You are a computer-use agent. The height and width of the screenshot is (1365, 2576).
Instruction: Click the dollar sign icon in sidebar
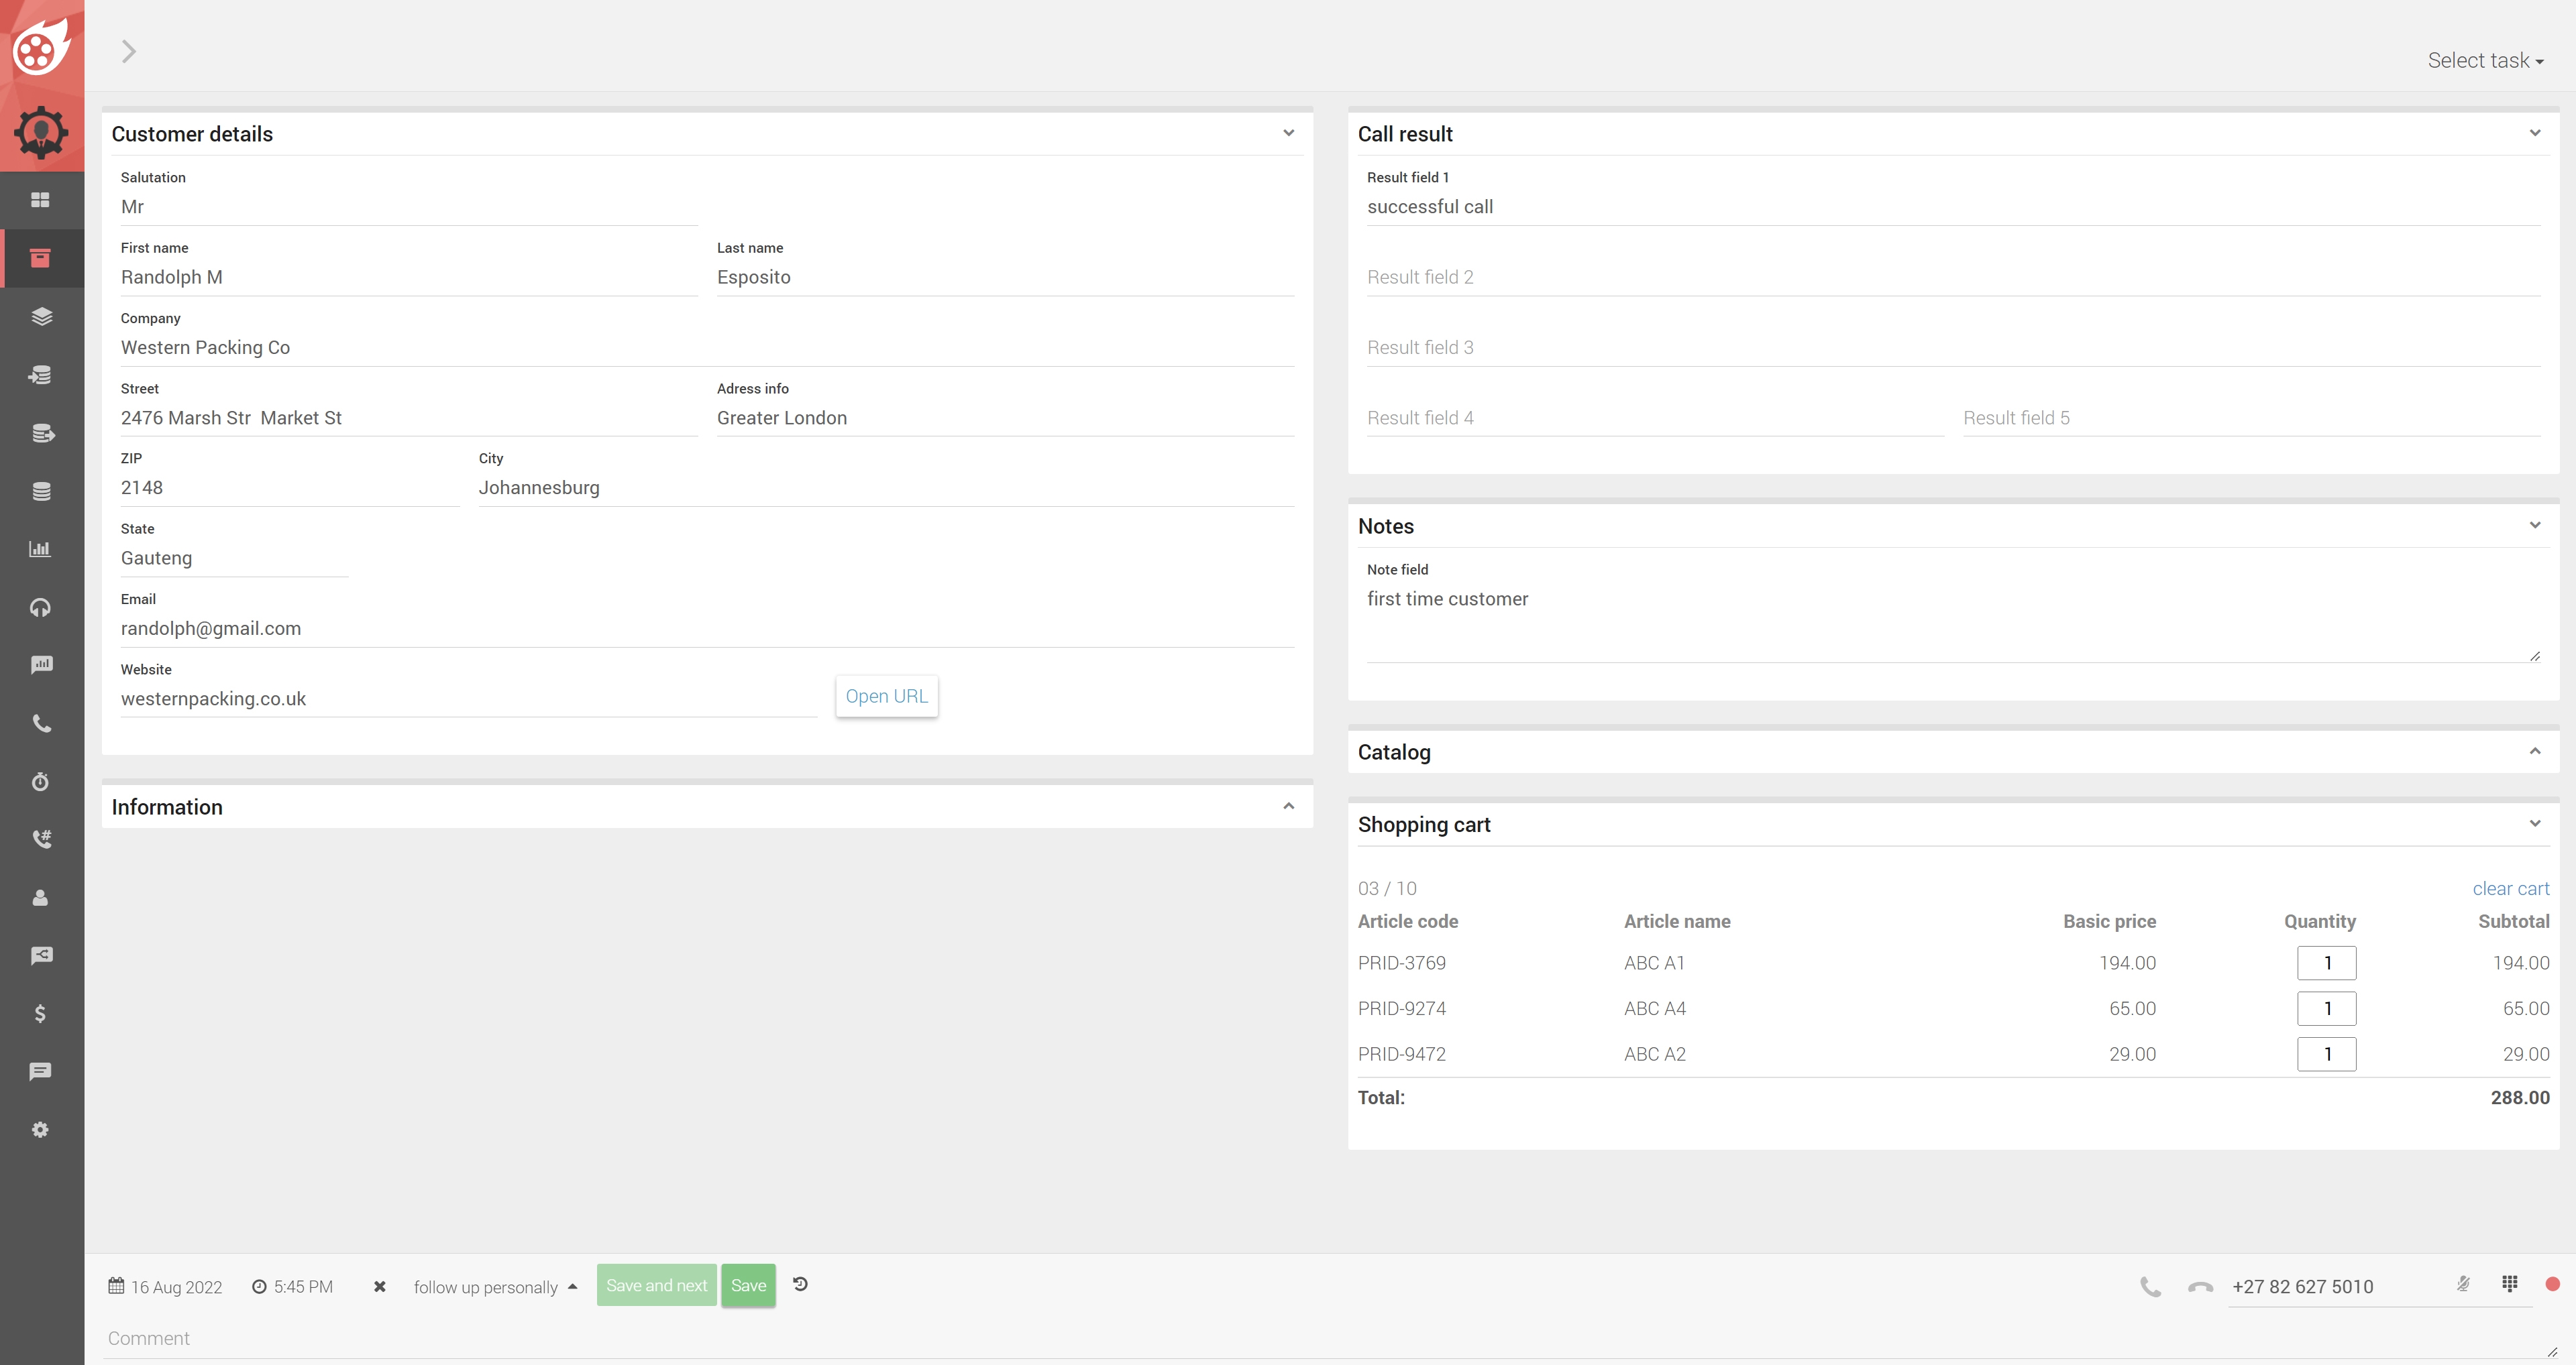pos(40,1013)
